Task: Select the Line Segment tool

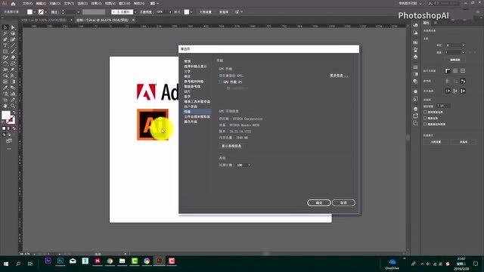Action: (x=13, y=45)
